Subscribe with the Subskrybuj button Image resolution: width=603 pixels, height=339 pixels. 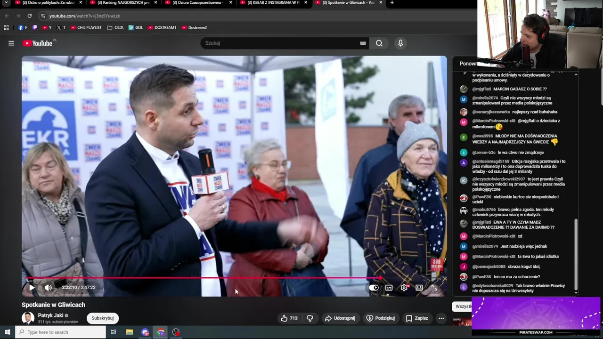[103, 318]
